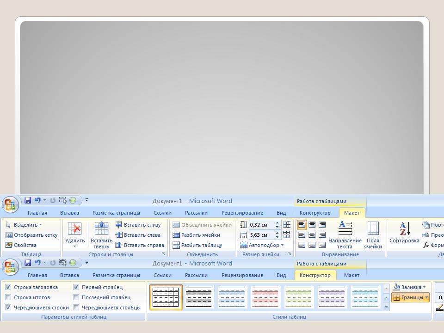Uncheck the Первый столбец checkbox

coord(76,287)
